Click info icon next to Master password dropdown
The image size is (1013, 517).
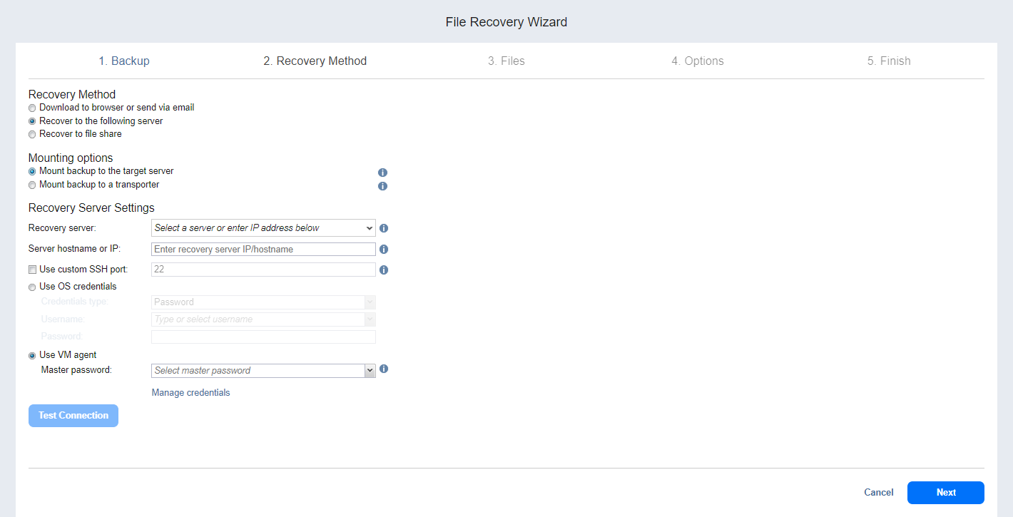pyautogui.click(x=384, y=369)
